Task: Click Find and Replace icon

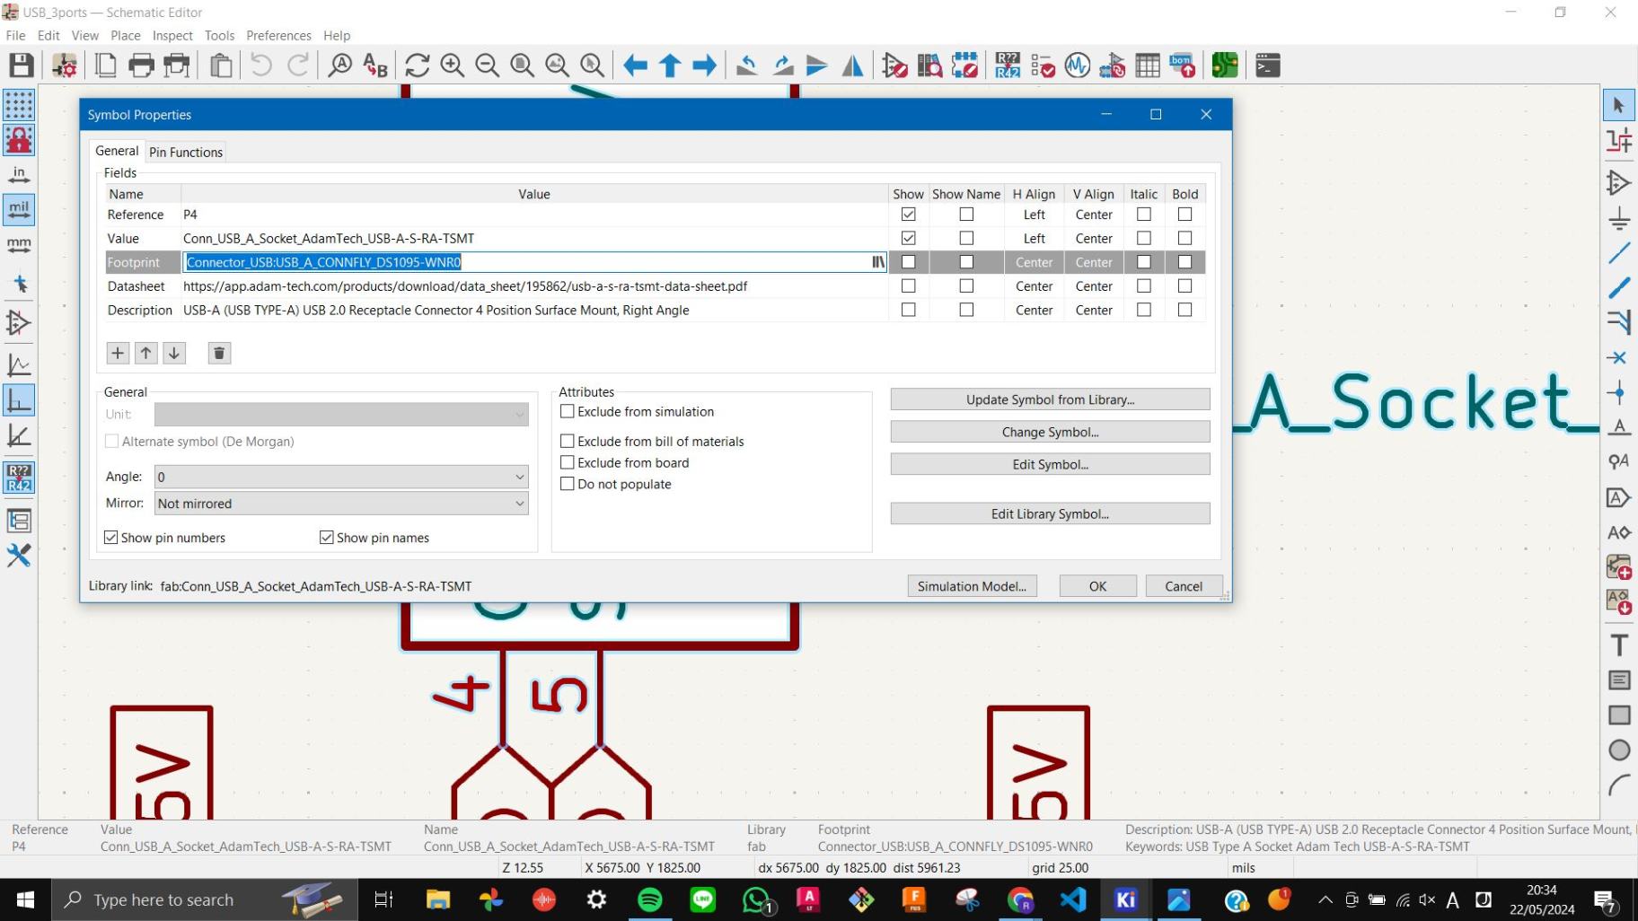Action: pyautogui.click(x=375, y=66)
